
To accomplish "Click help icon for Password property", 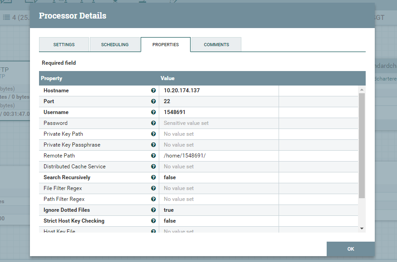I will coord(153,123).
